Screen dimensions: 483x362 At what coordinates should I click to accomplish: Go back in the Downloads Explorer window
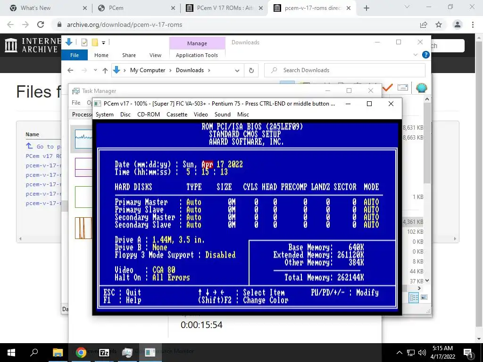[x=70, y=70]
